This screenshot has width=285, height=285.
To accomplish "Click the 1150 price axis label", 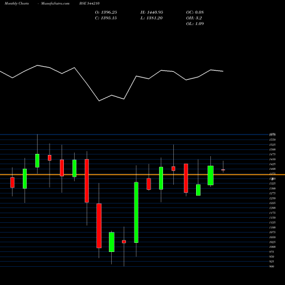I will point(272,218).
